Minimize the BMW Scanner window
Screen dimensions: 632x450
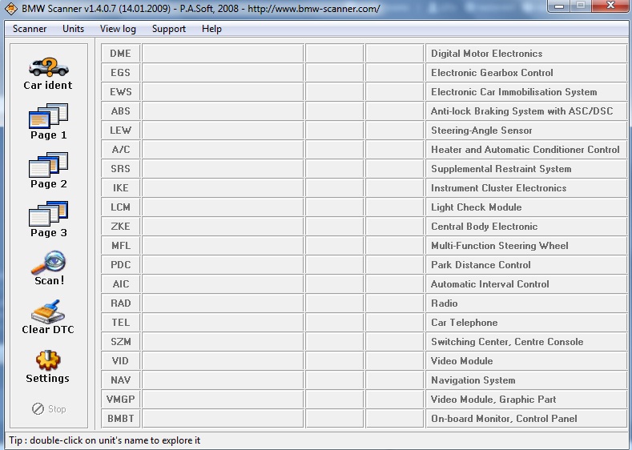pyautogui.click(x=558, y=6)
